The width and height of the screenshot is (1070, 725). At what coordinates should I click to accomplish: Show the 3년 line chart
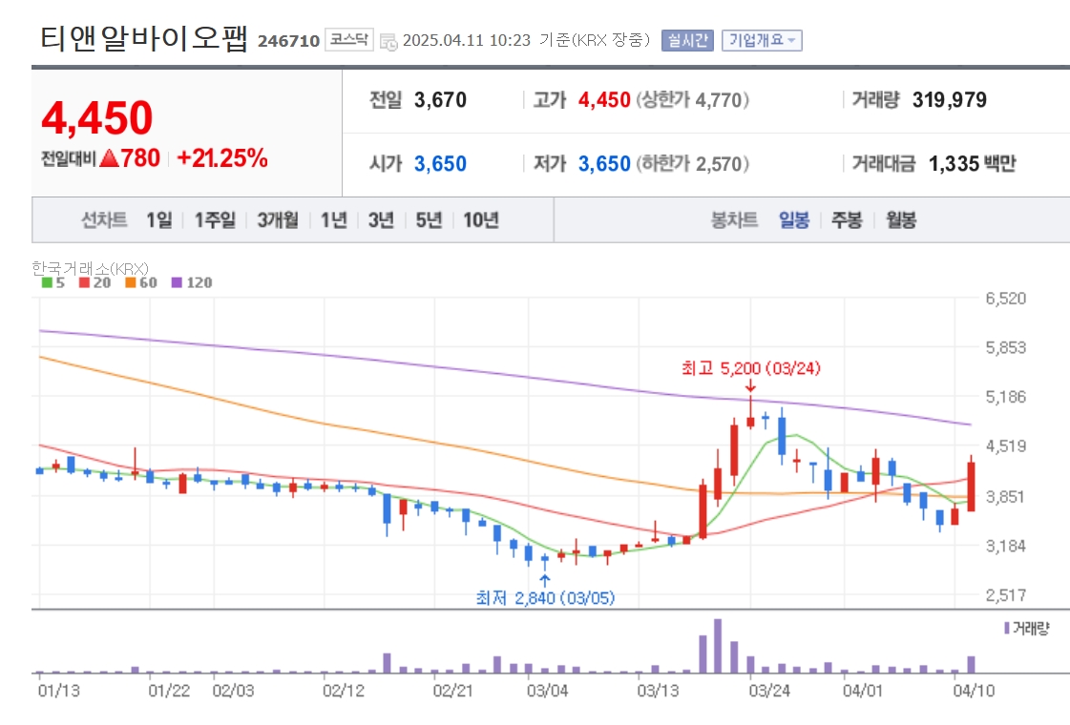pyautogui.click(x=381, y=219)
